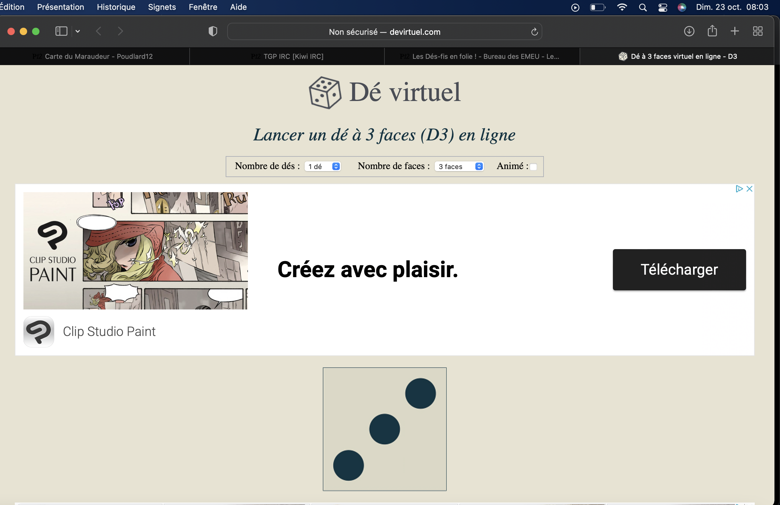Open the Nombre de dés dropdown
Screen dimensions: 780x505
coord(323,167)
